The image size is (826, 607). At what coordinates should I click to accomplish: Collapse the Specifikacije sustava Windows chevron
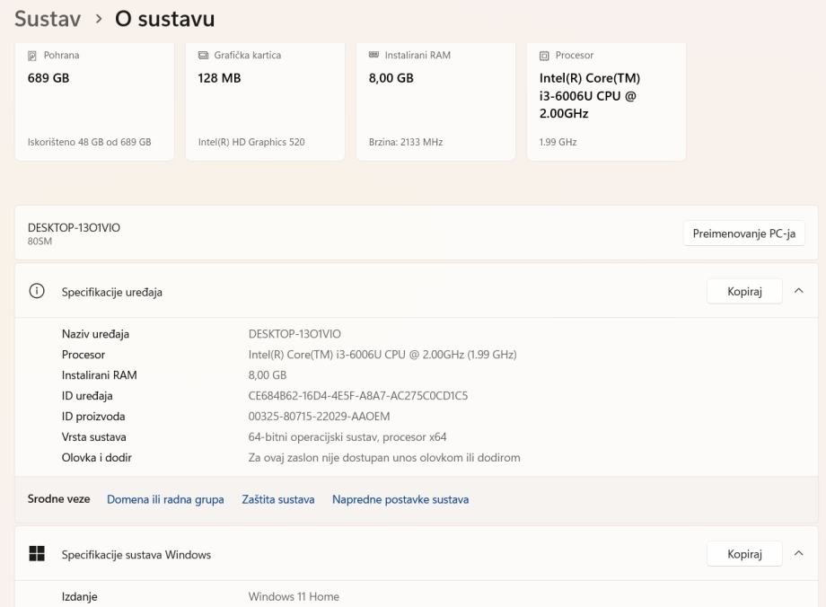(799, 554)
